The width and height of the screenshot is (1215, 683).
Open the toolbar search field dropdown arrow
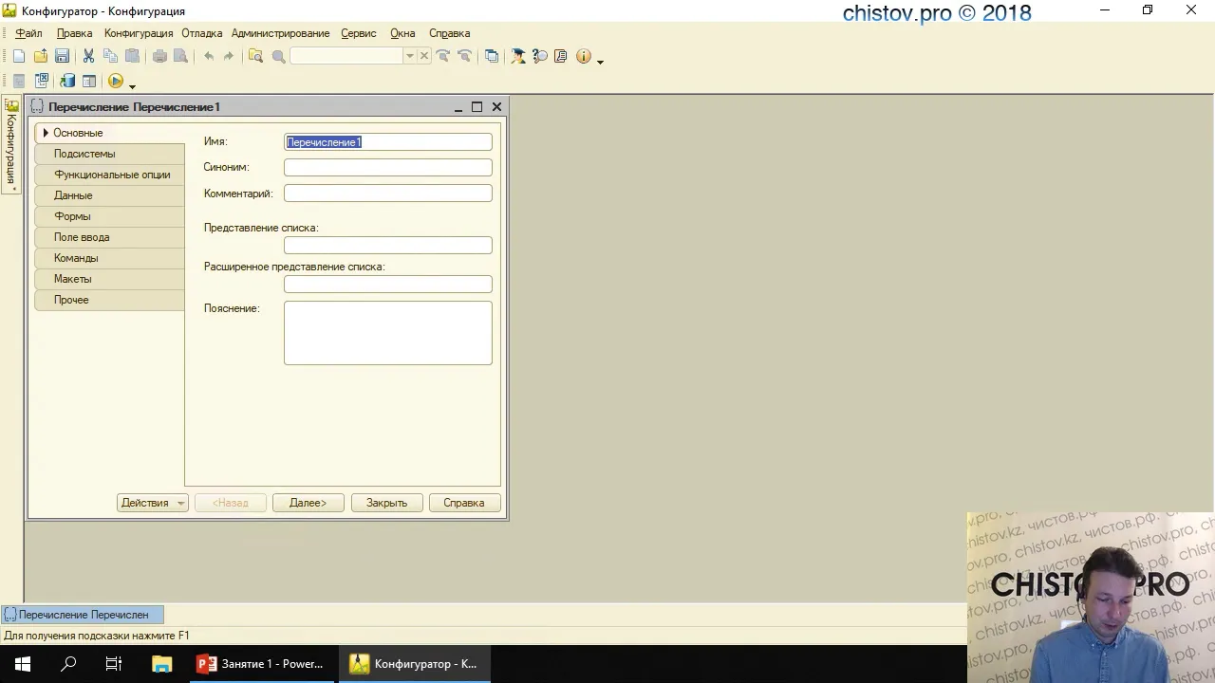410,56
